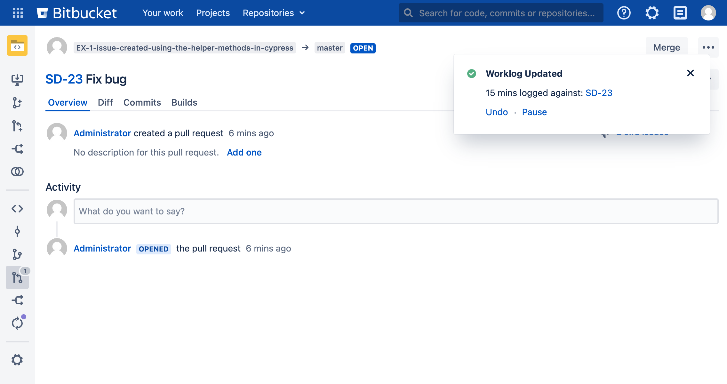Open the pull requests sidebar icon

[17, 277]
